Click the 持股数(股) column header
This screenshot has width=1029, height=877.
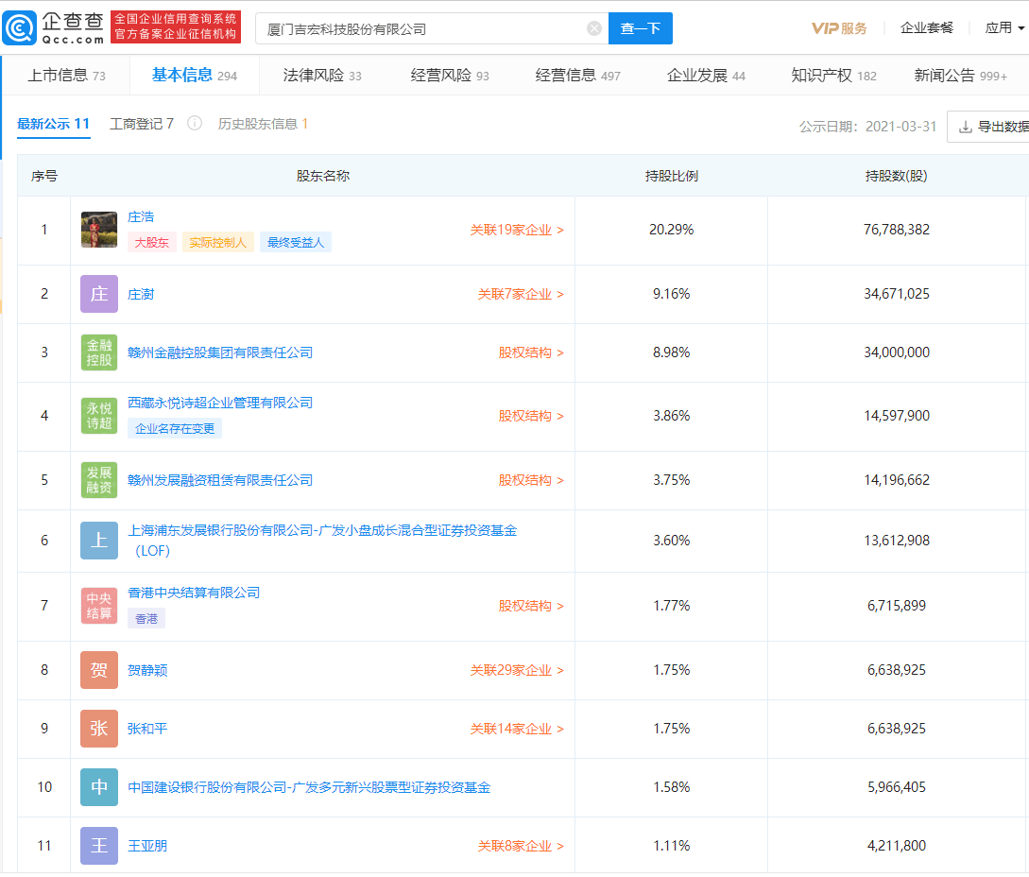pos(896,176)
